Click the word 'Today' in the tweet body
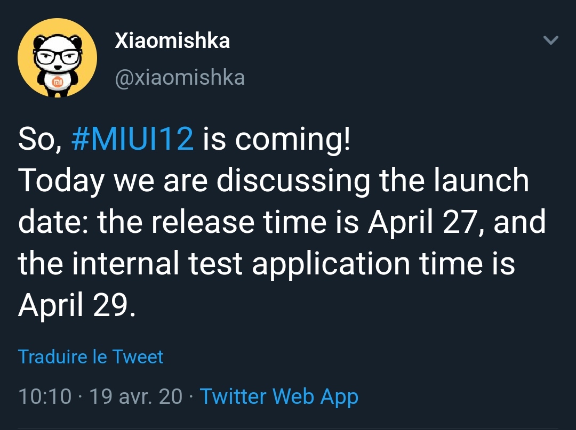 61,181
